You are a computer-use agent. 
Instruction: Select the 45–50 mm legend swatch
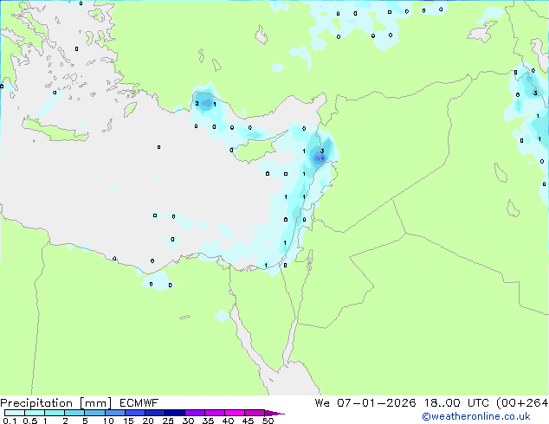[x=255, y=413]
